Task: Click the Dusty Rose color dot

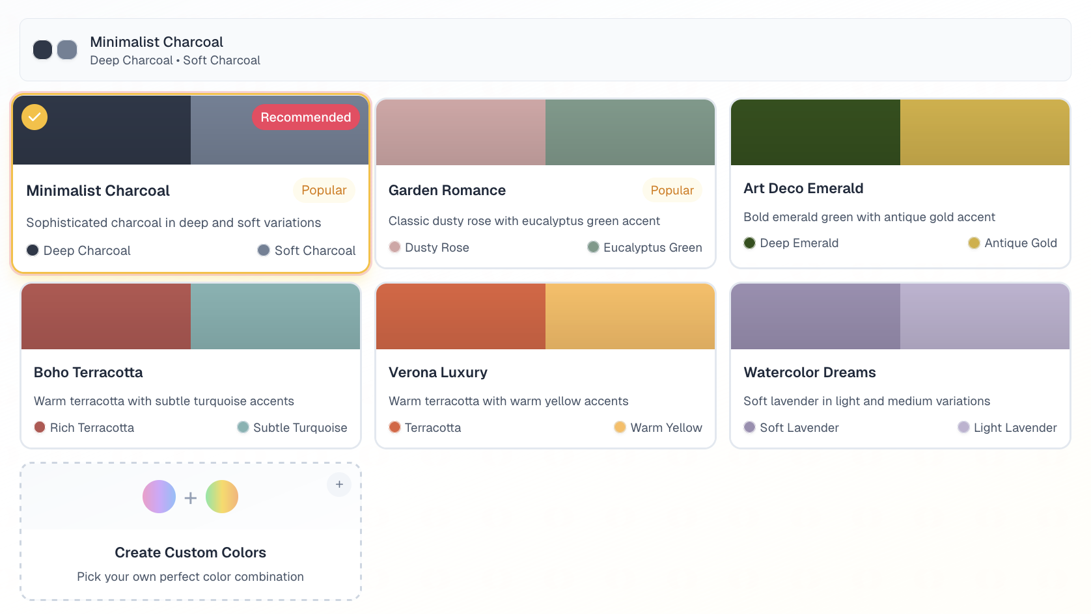Action: click(394, 247)
